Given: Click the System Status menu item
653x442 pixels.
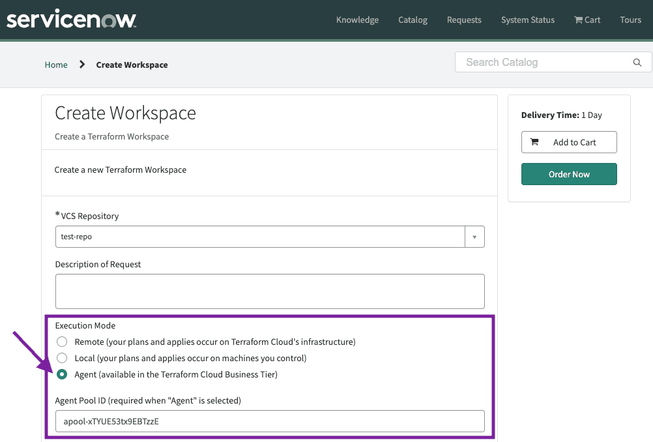Looking at the screenshot, I should pos(527,20).
